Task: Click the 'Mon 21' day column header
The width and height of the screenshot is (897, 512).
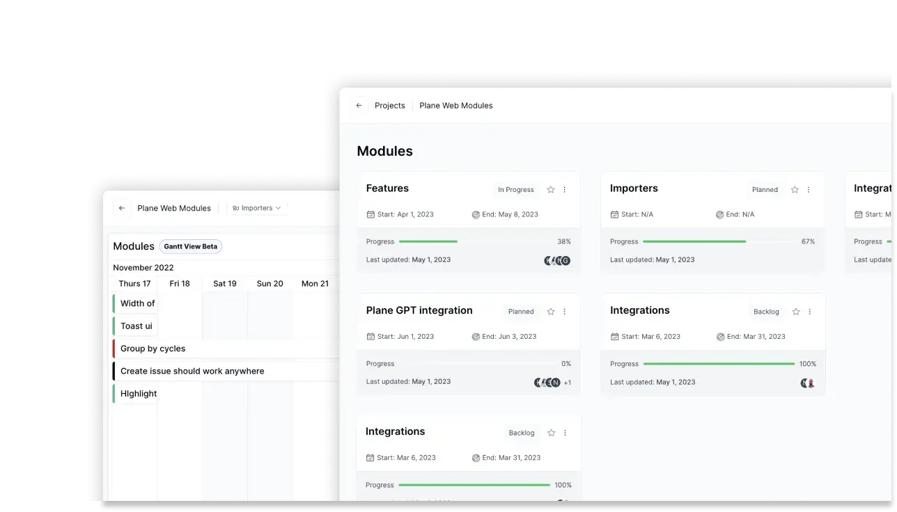Action: click(x=315, y=284)
